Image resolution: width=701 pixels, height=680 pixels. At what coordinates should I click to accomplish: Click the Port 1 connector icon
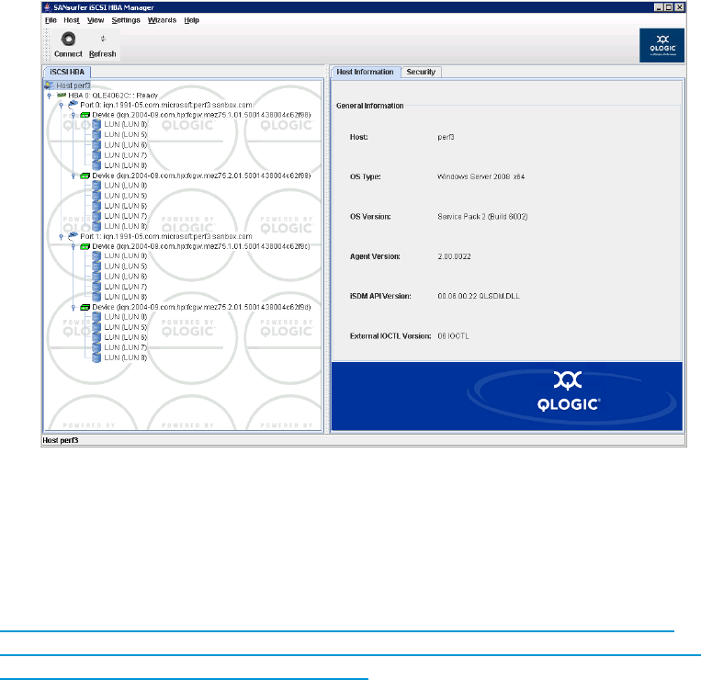pyautogui.click(x=73, y=236)
